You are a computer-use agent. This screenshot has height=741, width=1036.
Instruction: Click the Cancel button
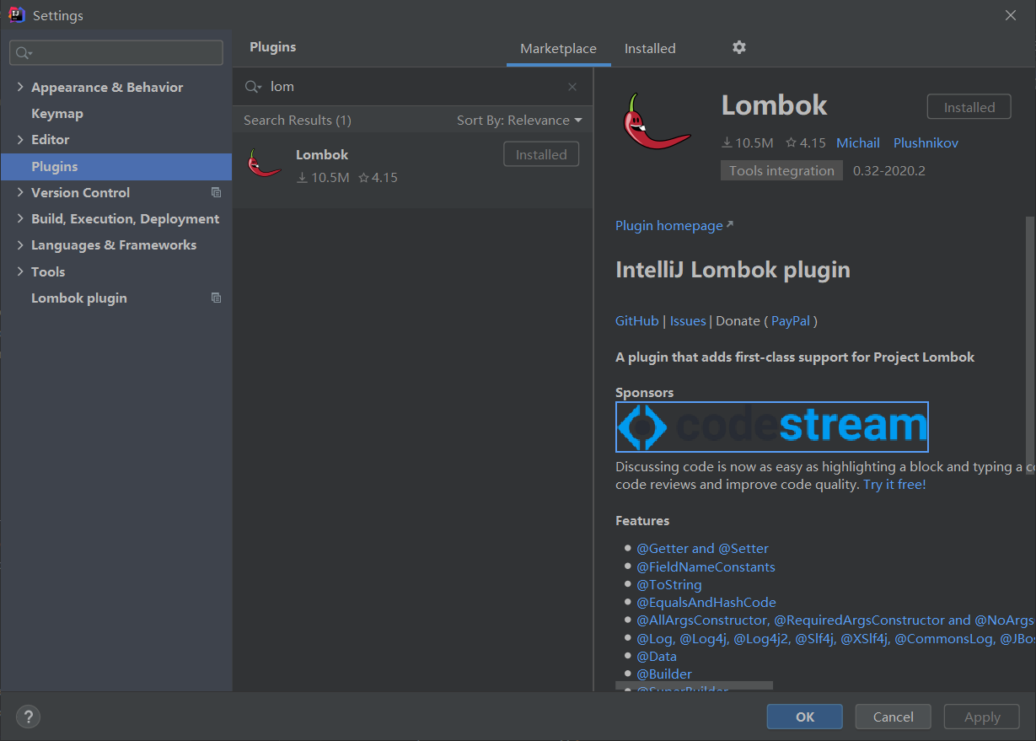[894, 717]
